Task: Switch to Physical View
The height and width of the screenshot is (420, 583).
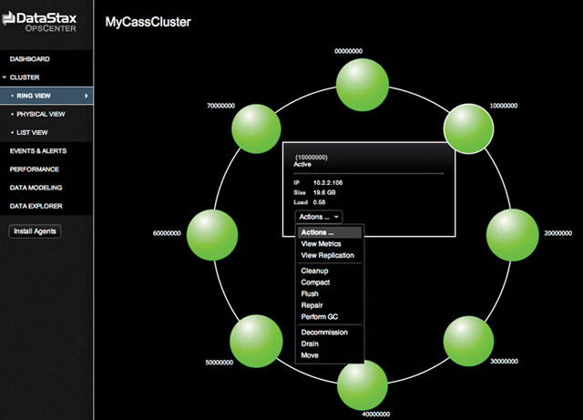Action: [x=40, y=114]
